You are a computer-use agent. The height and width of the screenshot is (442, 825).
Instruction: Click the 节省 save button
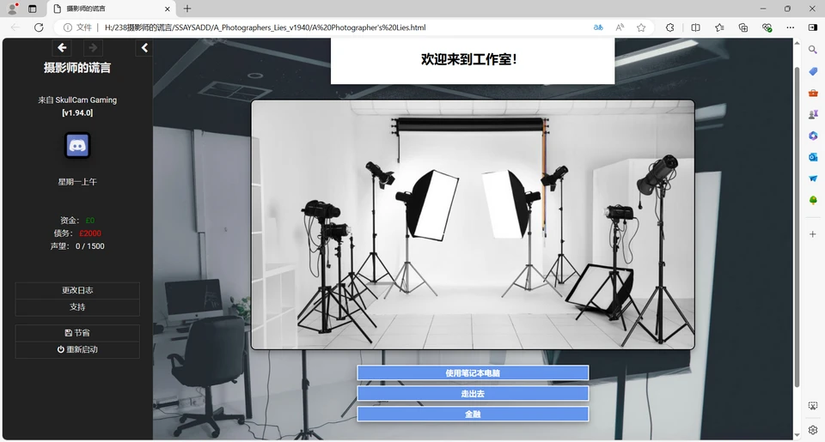(x=77, y=333)
